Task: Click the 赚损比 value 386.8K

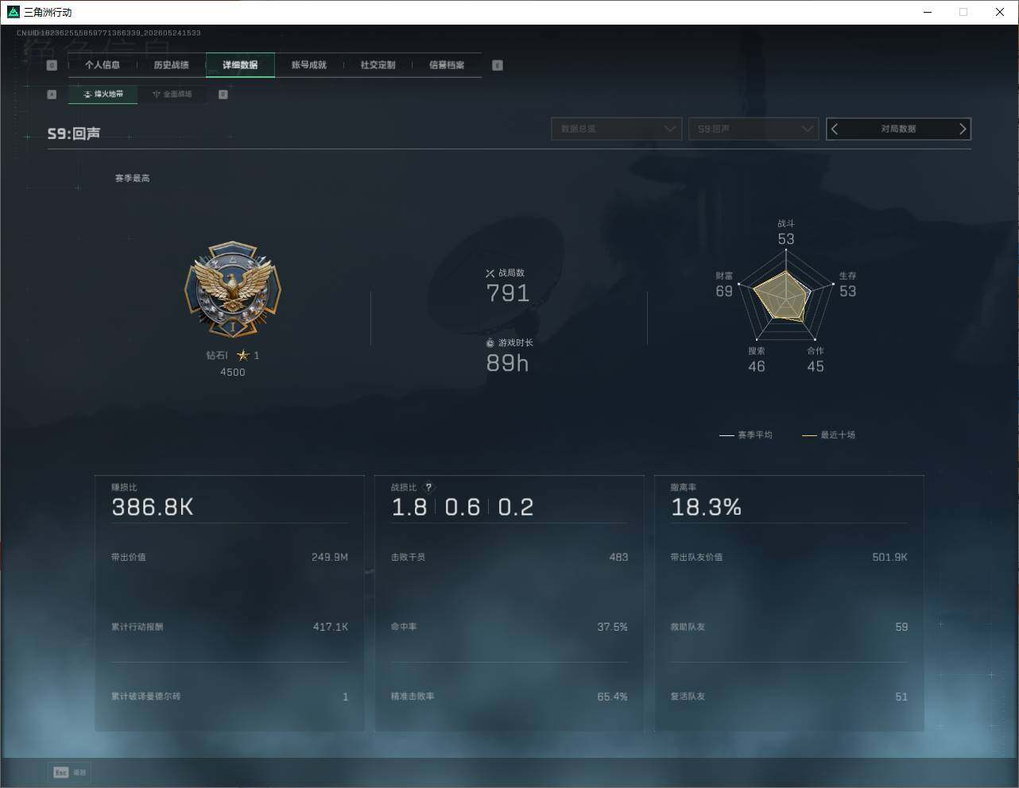Action: click(153, 508)
